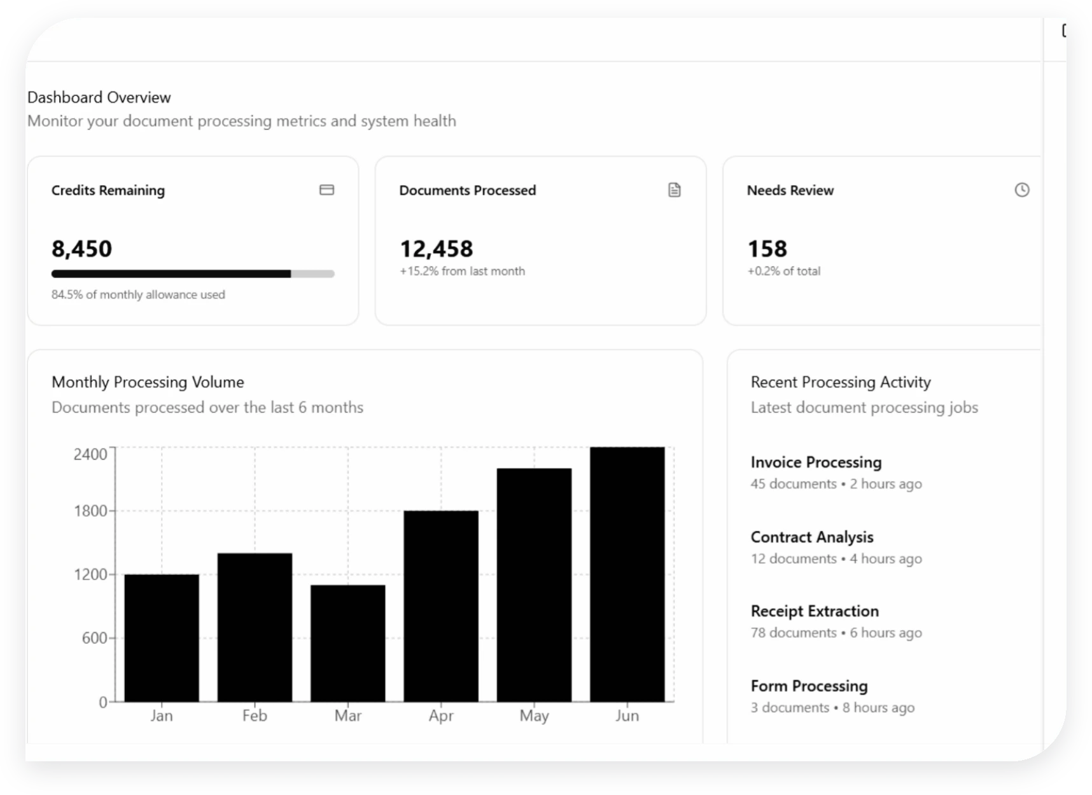Click the credits usage progress bar
This screenshot has width=1092, height=795.
tap(193, 274)
